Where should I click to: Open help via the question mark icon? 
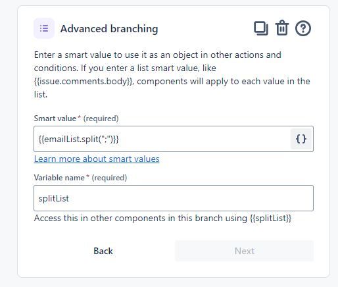point(303,28)
